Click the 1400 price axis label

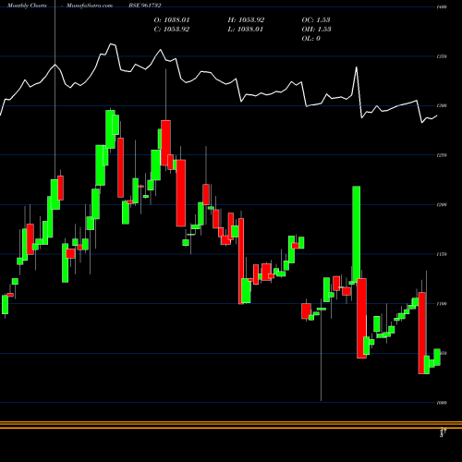(x=442, y=7)
